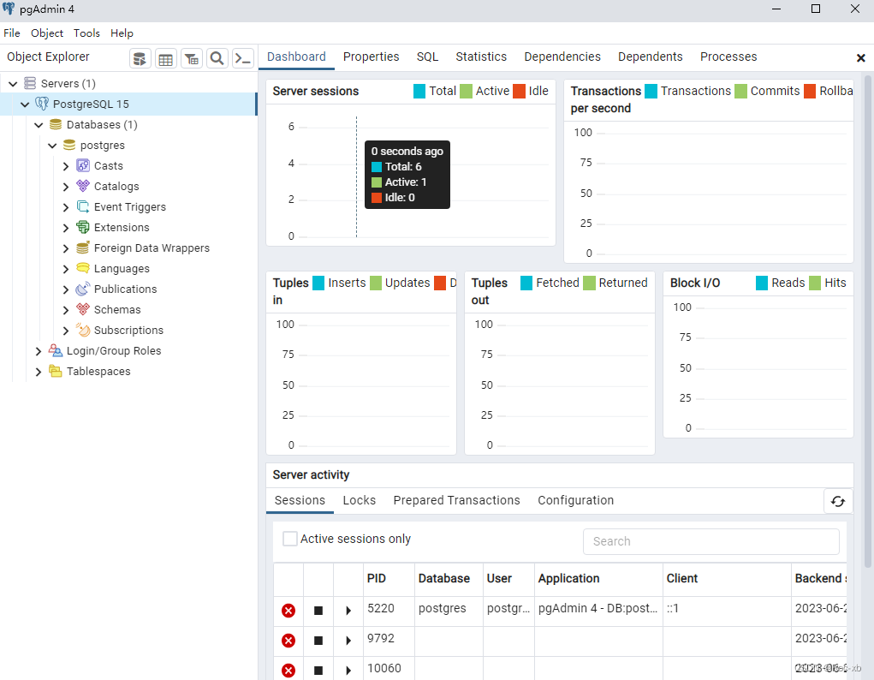Click the Filtered Rows toolbar icon

tap(192, 58)
